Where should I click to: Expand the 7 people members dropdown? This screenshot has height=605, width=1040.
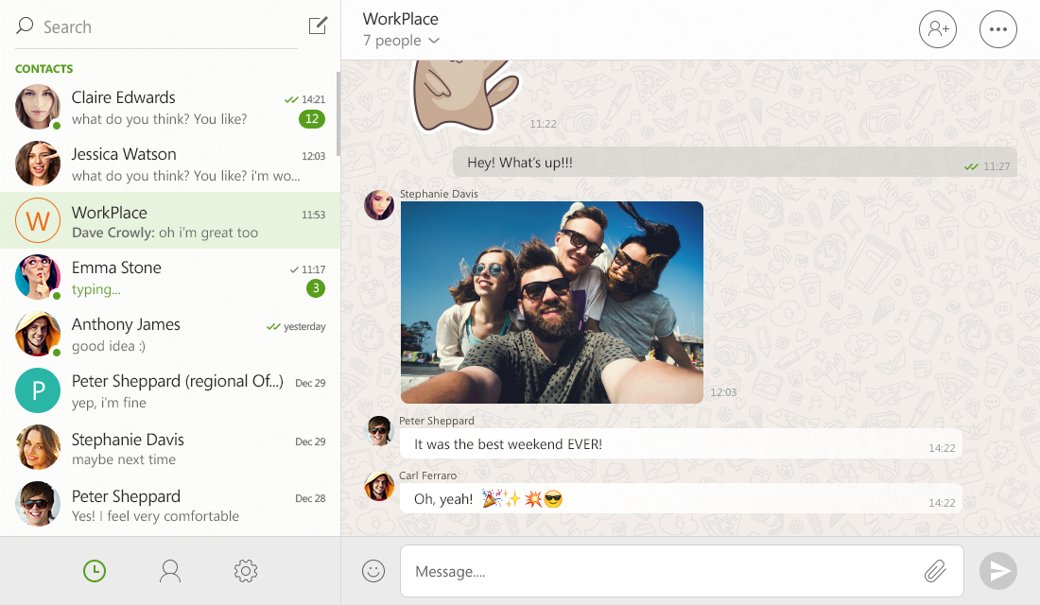[401, 41]
